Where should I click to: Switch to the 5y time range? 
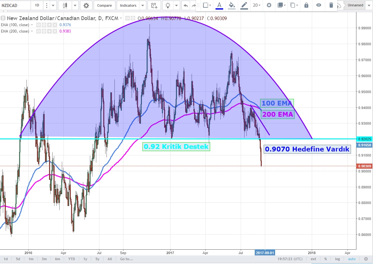tap(98, 259)
